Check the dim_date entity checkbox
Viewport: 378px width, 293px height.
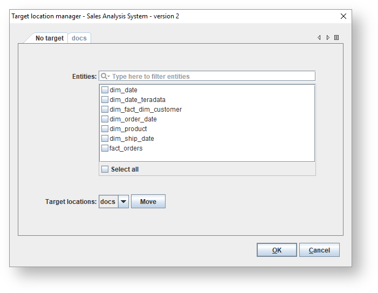(105, 90)
